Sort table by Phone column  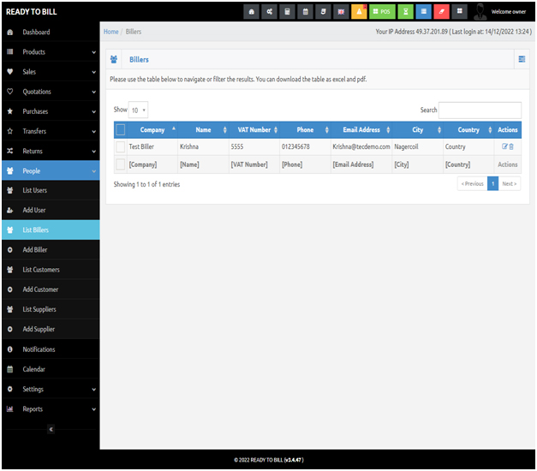point(305,130)
